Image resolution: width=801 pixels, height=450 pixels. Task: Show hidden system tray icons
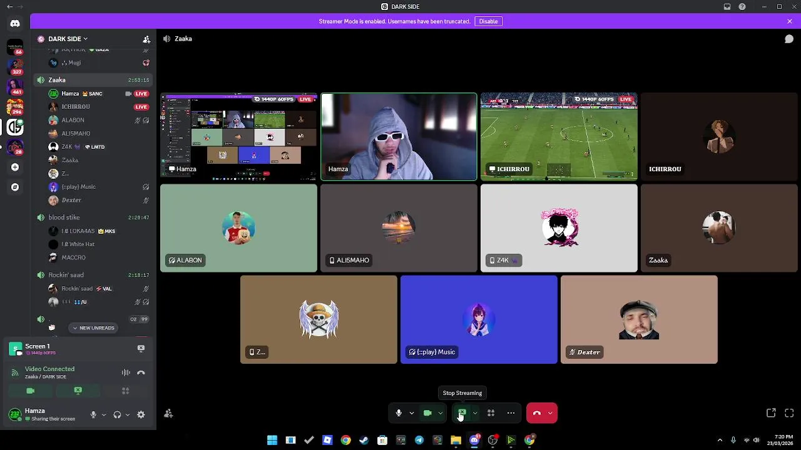(x=720, y=440)
